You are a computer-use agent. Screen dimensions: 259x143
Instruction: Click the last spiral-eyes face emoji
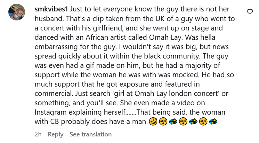[x=203, y=122]
